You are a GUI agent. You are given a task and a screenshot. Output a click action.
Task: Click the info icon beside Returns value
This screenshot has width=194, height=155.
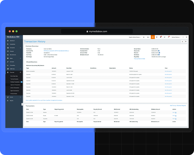click(x=159, y=53)
